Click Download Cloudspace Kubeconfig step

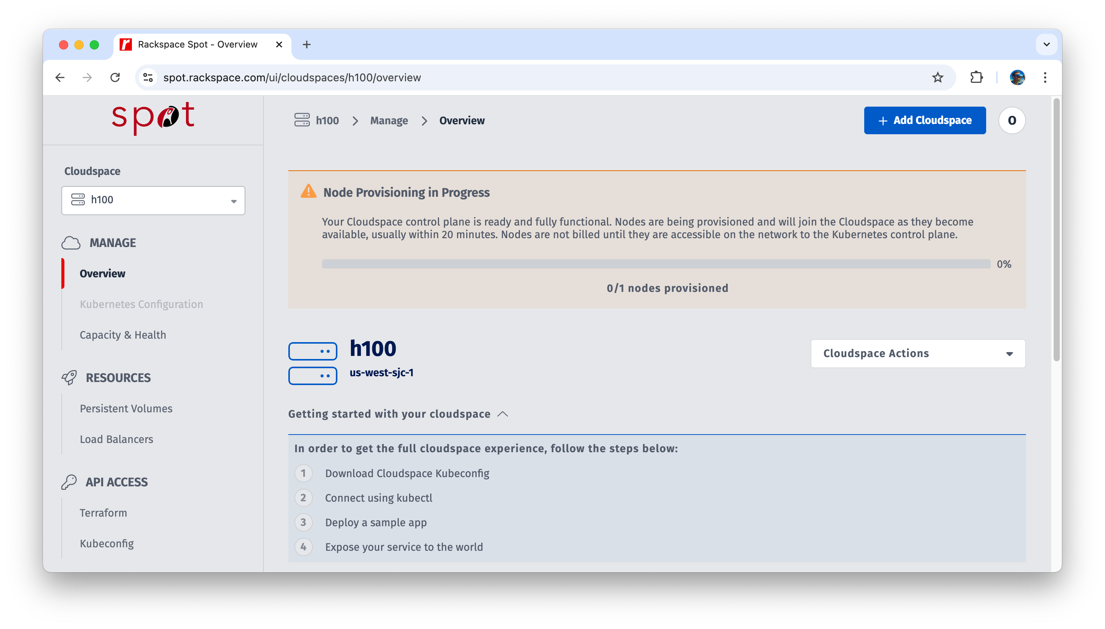tap(407, 473)
